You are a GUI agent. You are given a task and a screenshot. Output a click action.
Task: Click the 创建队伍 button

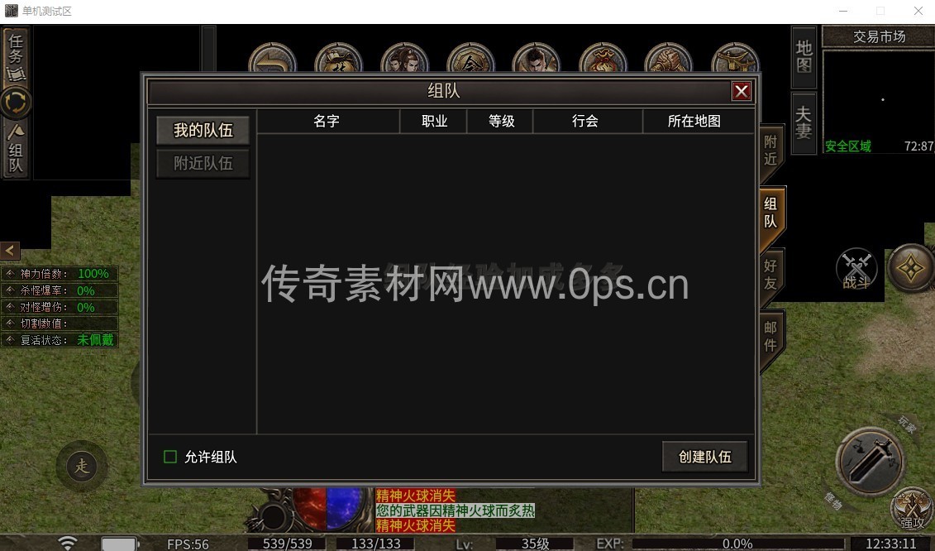click(x=704, y=457)
